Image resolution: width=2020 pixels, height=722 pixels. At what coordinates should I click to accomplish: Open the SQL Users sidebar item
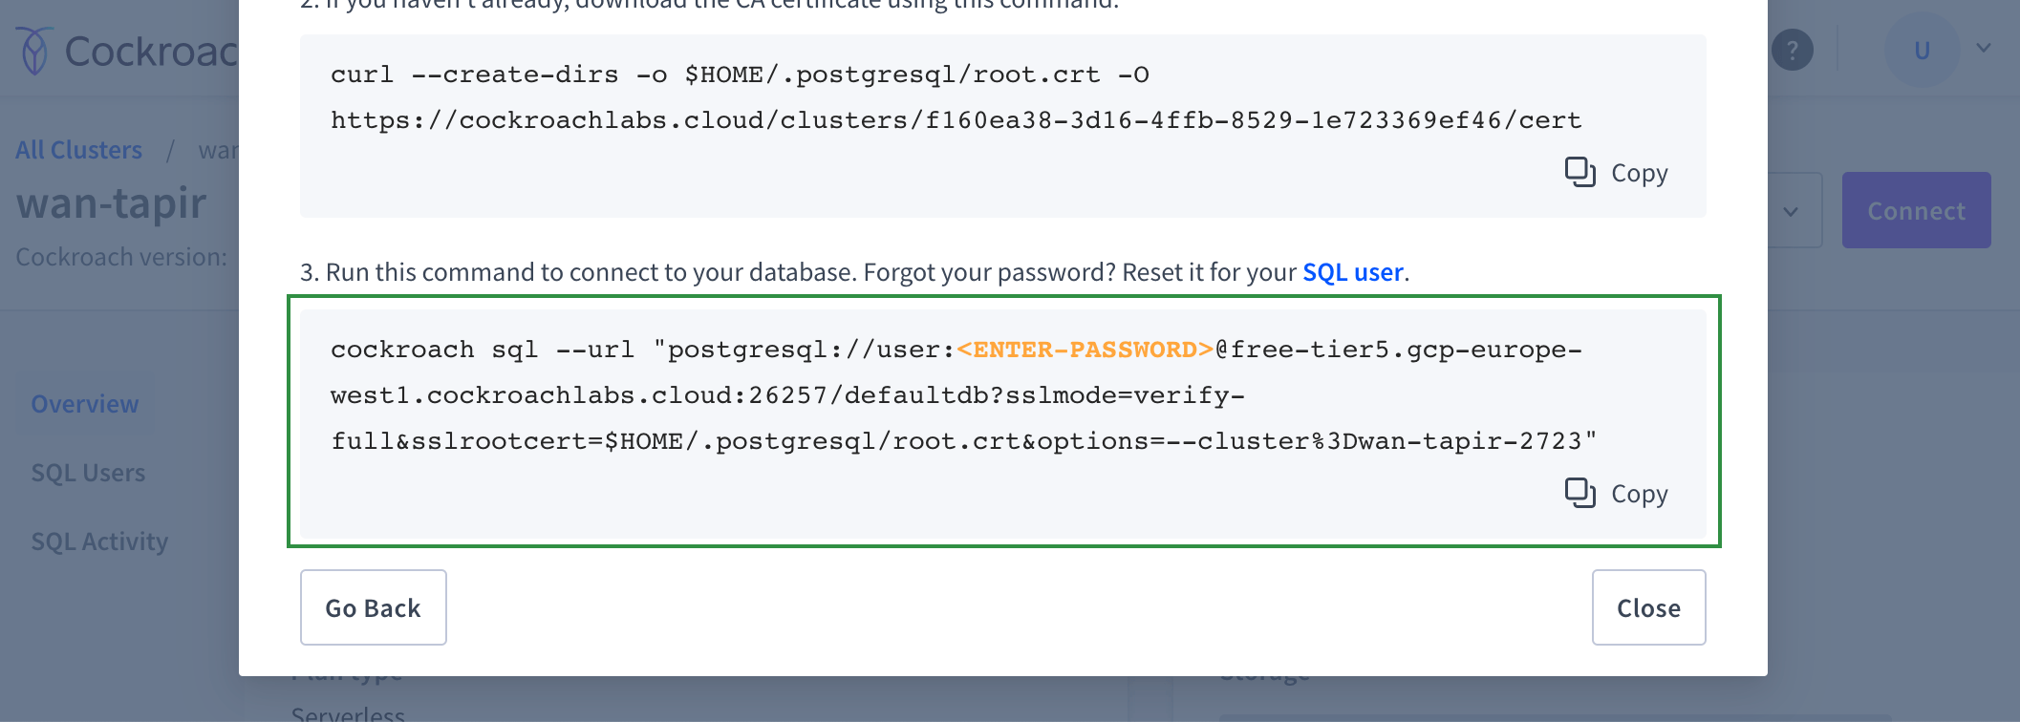[x=88, y=473]
